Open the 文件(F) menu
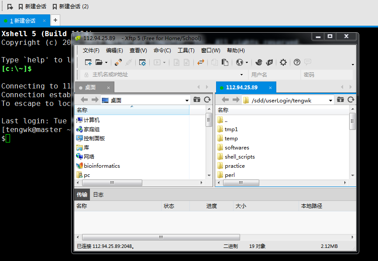378x261 pixels. pyautogui.click(x=91, y=51)
